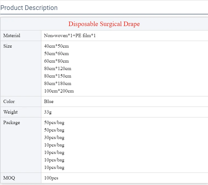Click the 60cm*80cm size entry
Screen dimensions: 208x185
[x=56, y=61]
